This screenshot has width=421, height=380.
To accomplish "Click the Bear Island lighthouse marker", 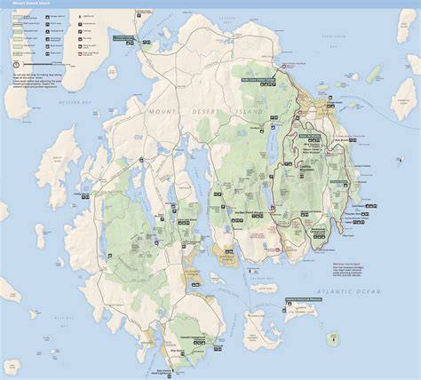I will coord(250,272).
